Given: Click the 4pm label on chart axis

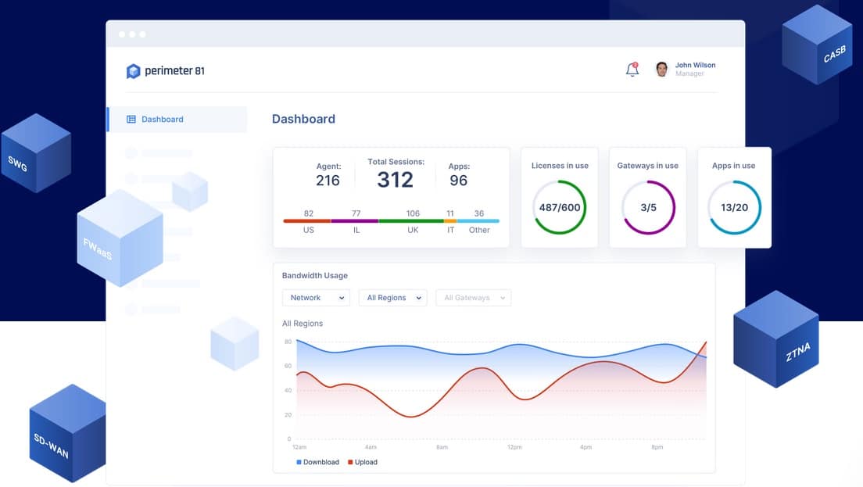Looking at the screenshot, I should 585,447.
